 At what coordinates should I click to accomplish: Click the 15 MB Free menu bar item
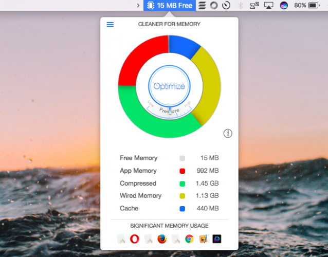(x=170, y=6)
